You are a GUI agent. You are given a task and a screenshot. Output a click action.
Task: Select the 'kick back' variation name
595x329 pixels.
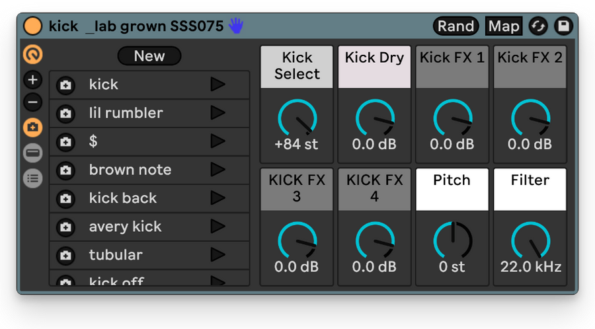tap(122, 198)
